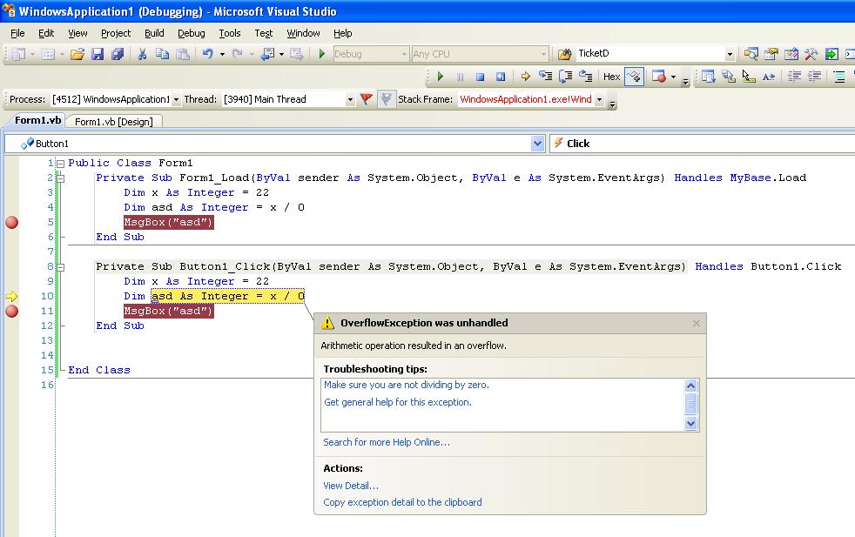The height and width of the screenshot is (537, 855).
Task: Click the green Start Debugging arrow beside Debug
Action: (x=322, y=54)
